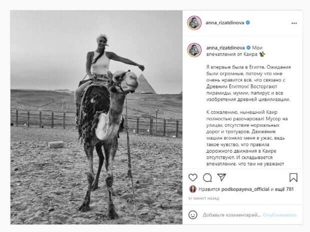
Task: Open post timestamp '51 минут назад'
Action: coord(204,198)
